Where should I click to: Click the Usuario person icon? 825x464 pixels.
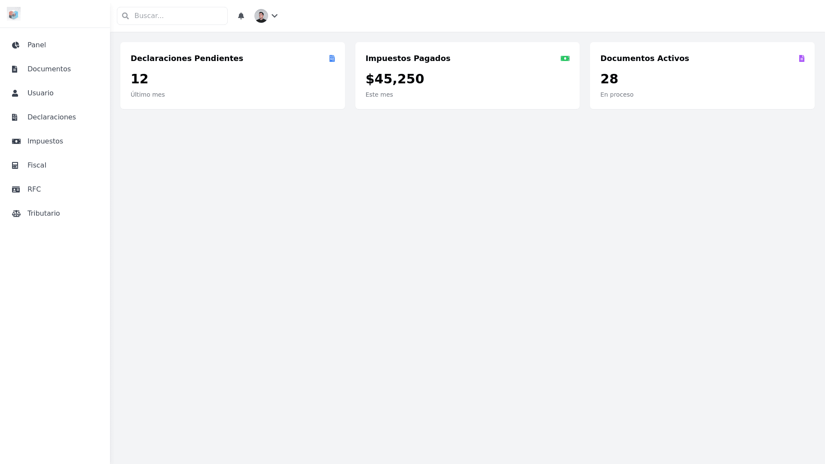click(x=15, y=93)
